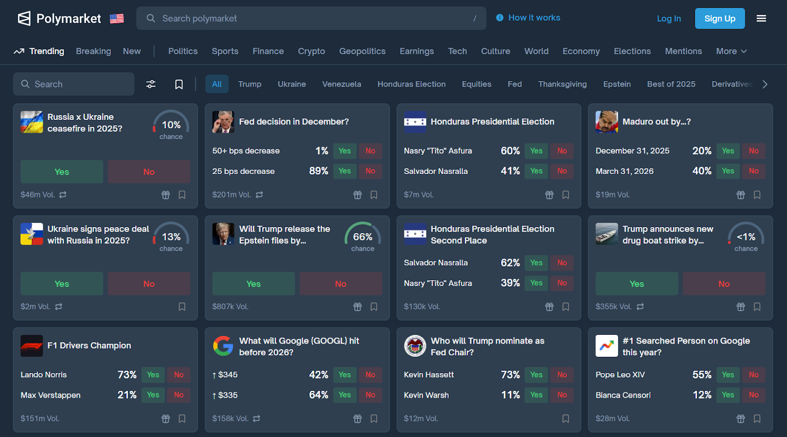The width and height of the screenshot is (787, 437).
Task: Buy No on Pope Leo XIV
Action: pos(754,375)
